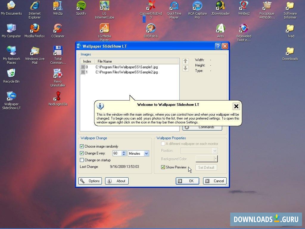This screenshot has width=305, height=229.
Task: Open the Commands menu button
Action: pyautogui.click(x=203, y=127)
